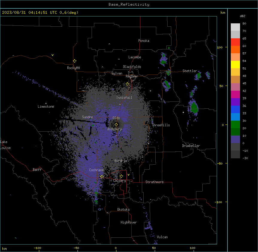This screenshot has height=252, width=258.
Task: Click the 65 value in the dBZ legend
Action: pos(244,39)
